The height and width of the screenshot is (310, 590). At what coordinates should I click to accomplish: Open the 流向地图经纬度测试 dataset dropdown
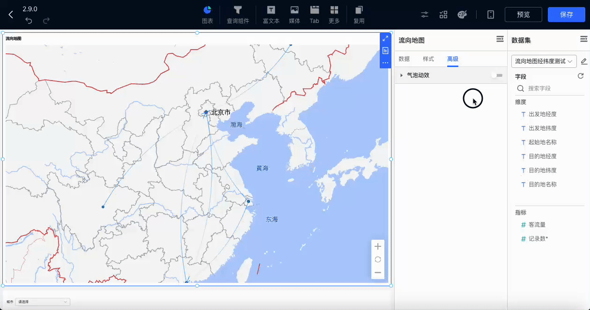click(x=544, y=61)
